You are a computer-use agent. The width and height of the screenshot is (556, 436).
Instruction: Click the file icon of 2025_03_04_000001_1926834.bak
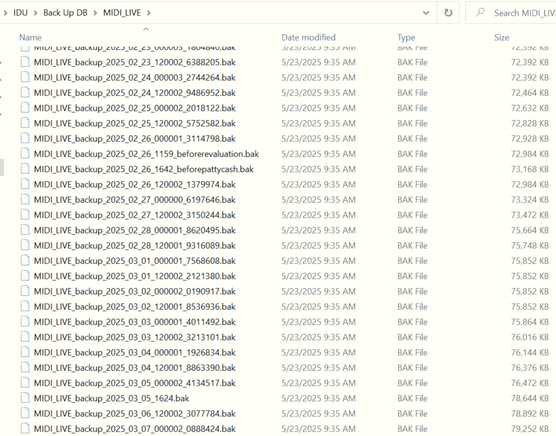coord(25,352)
